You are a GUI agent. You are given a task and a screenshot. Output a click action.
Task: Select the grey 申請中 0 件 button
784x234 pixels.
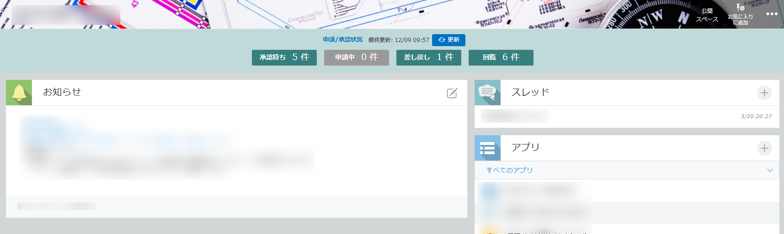pyautogui.click(x=356, y=57)
